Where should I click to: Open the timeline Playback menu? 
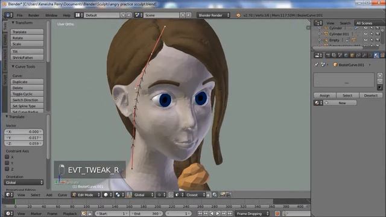(x=70, y=213)
